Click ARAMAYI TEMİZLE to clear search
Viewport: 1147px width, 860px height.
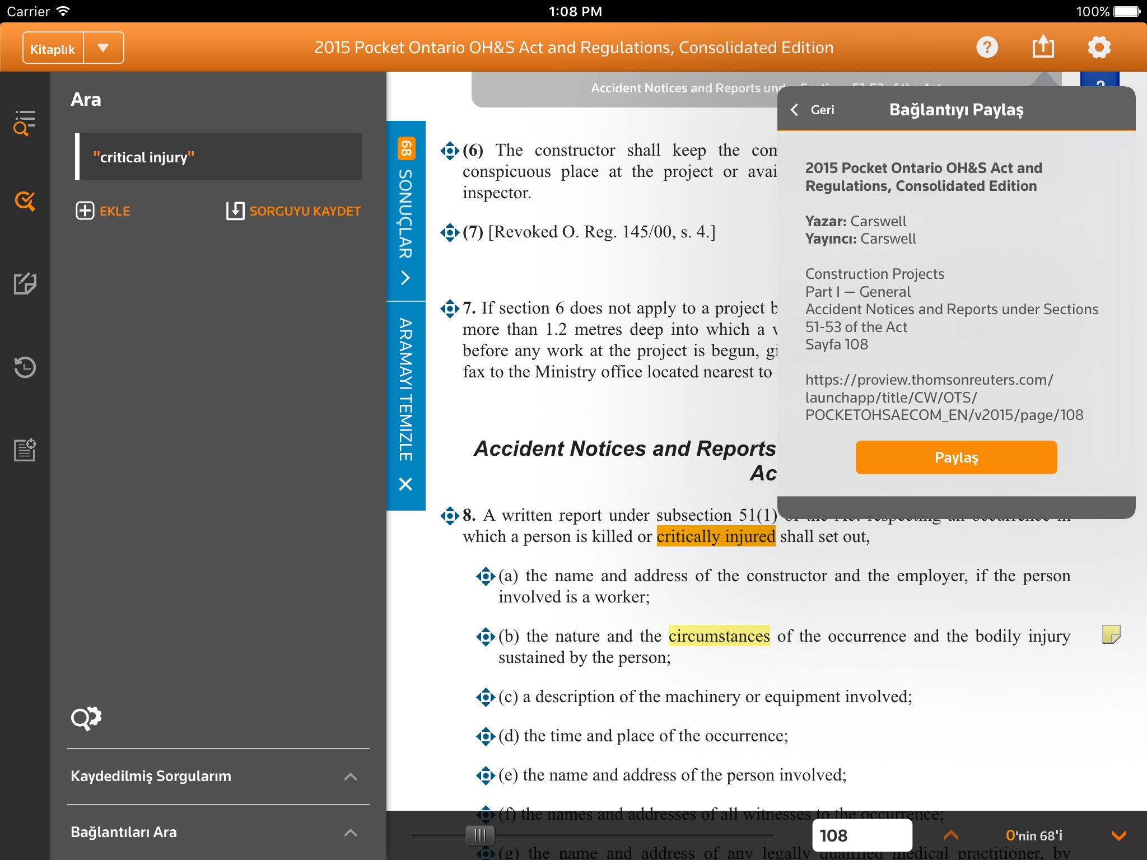(x=406, y=406)
